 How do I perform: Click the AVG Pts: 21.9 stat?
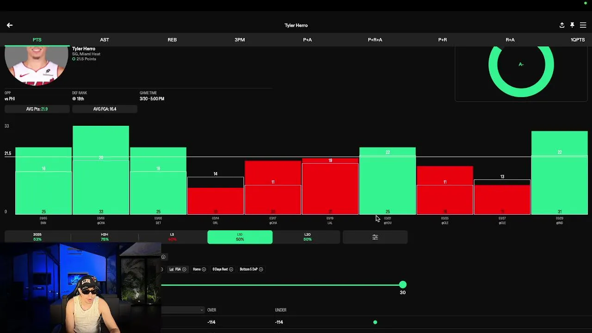click(x=37, y=109)
